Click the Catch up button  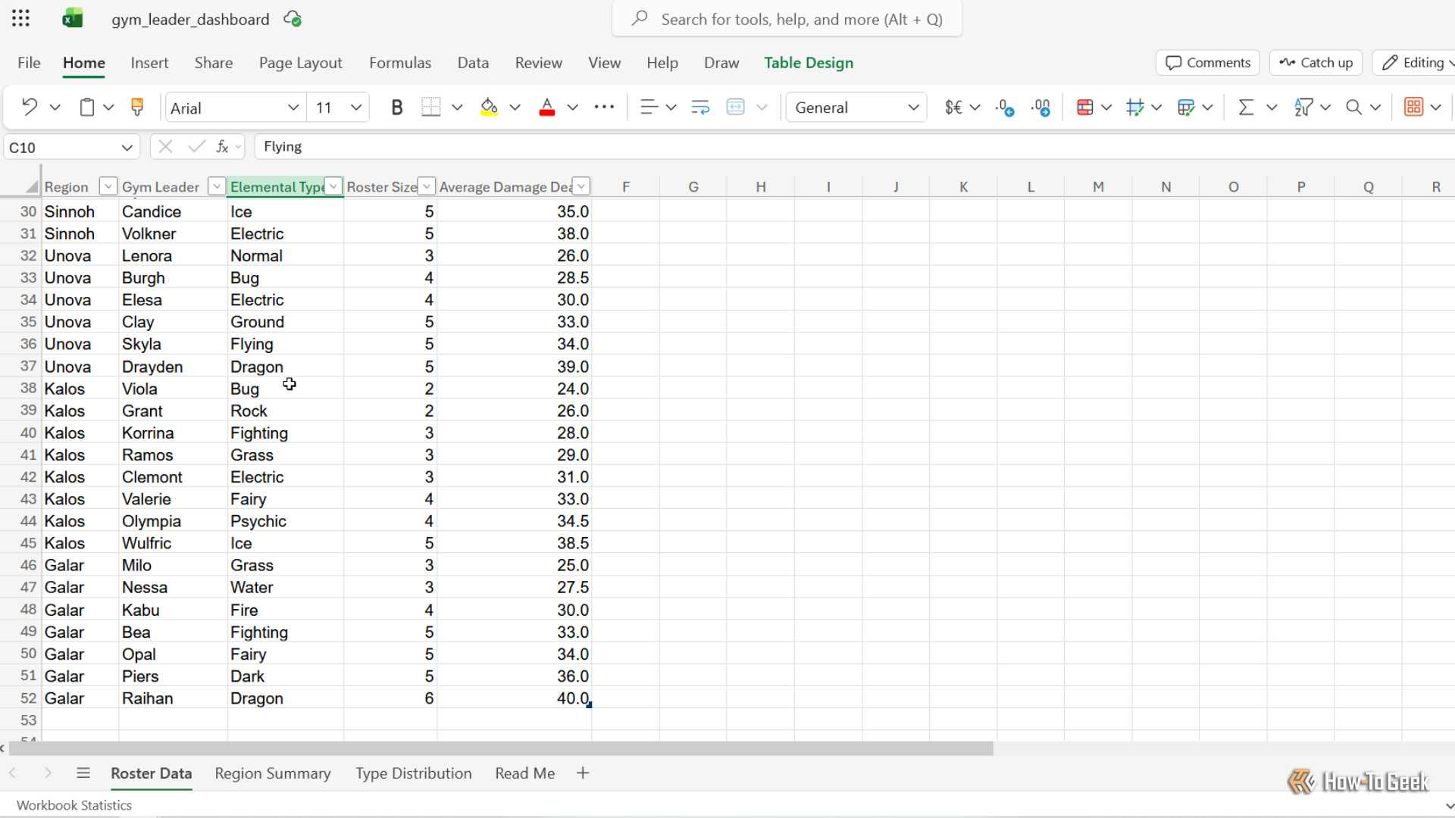pyautogui.click(x=1316, y=63)
